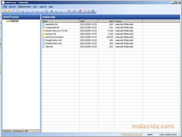The width and height of the screenshot is (182, 137).
Task: Click the blue question mark about icon
Action: [x=93, y=11]
